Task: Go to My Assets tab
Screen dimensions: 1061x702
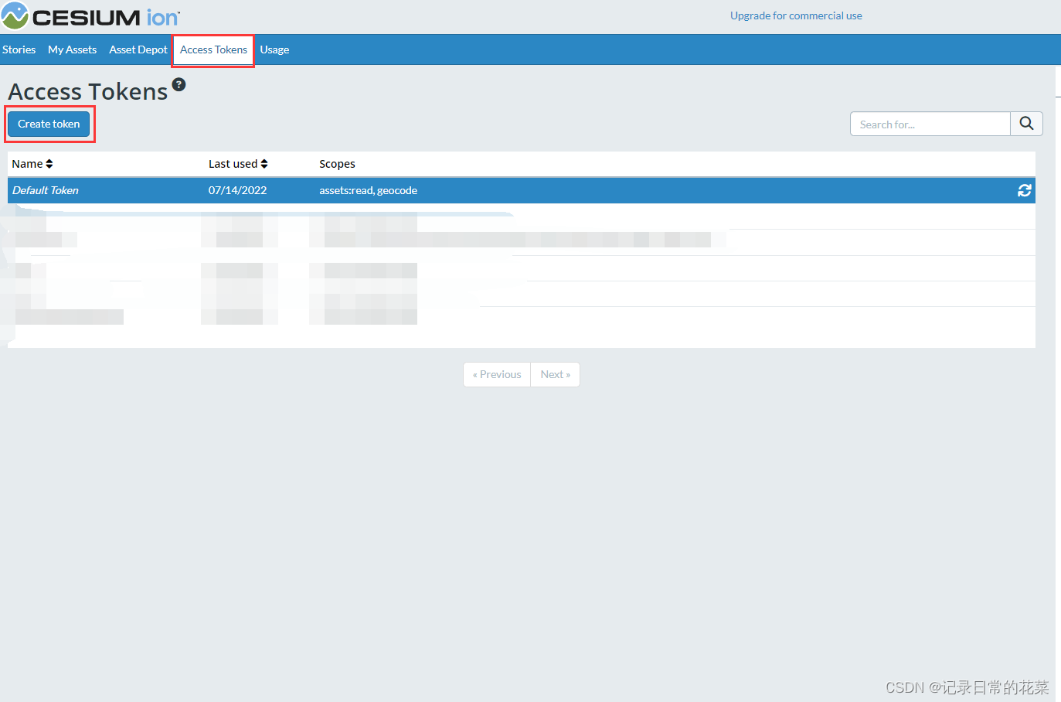Action: (x=72, y=49)
